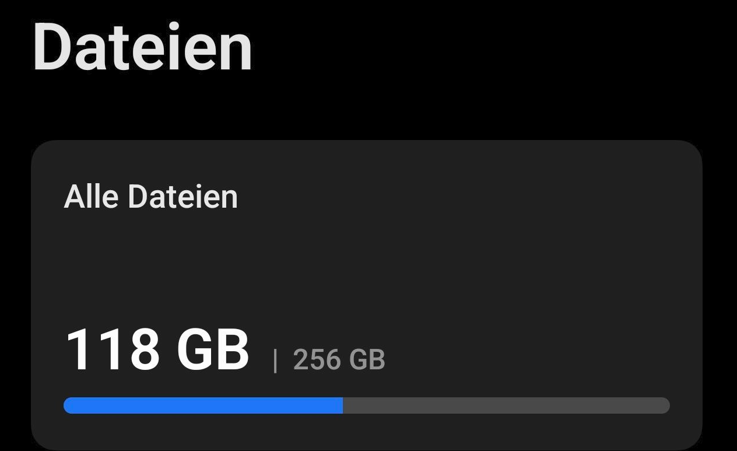Open the Alle Dateien storage card

366,295
